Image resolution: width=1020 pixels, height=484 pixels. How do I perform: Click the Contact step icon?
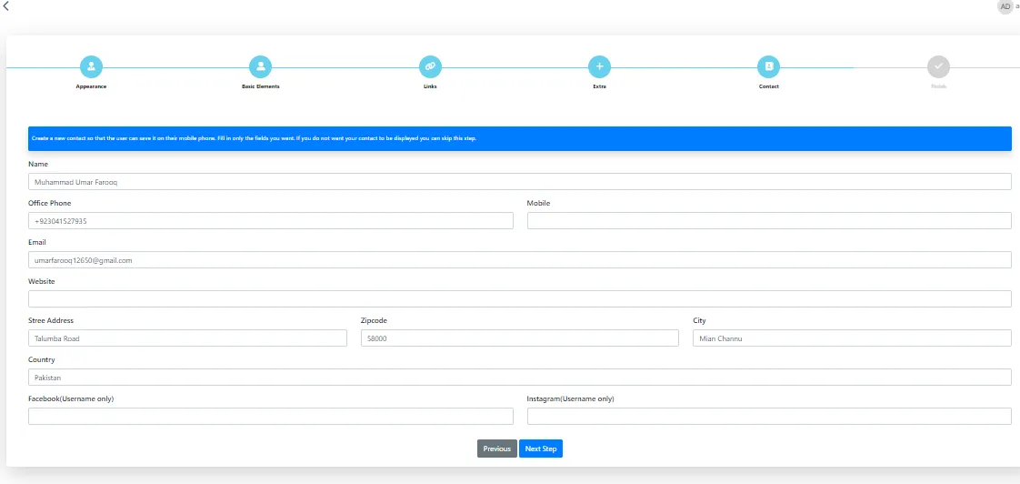click(768, 66)
